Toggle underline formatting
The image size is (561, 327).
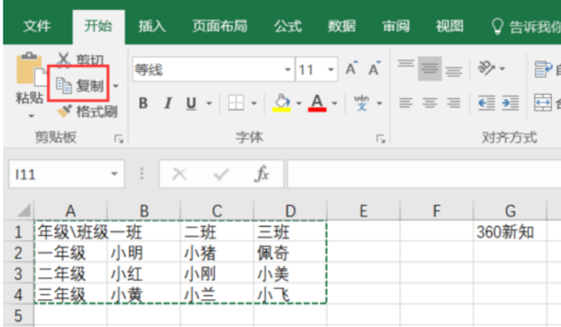point(192,104)
